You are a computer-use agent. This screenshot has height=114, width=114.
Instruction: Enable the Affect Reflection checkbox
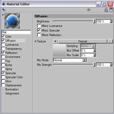[39, 35]
